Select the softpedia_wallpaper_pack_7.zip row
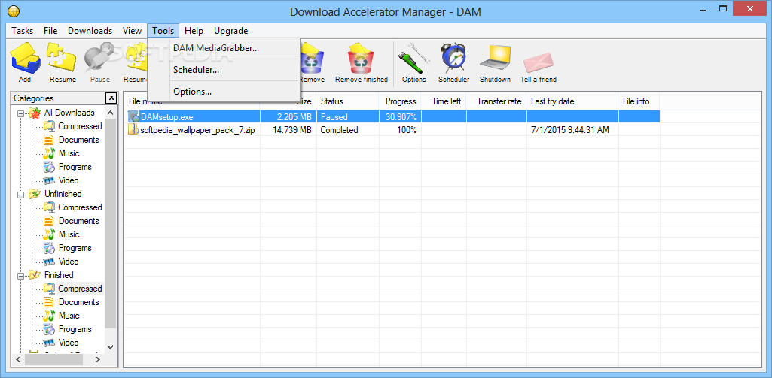The width and height of the screenshot is (772, 378). click(393, 130)
